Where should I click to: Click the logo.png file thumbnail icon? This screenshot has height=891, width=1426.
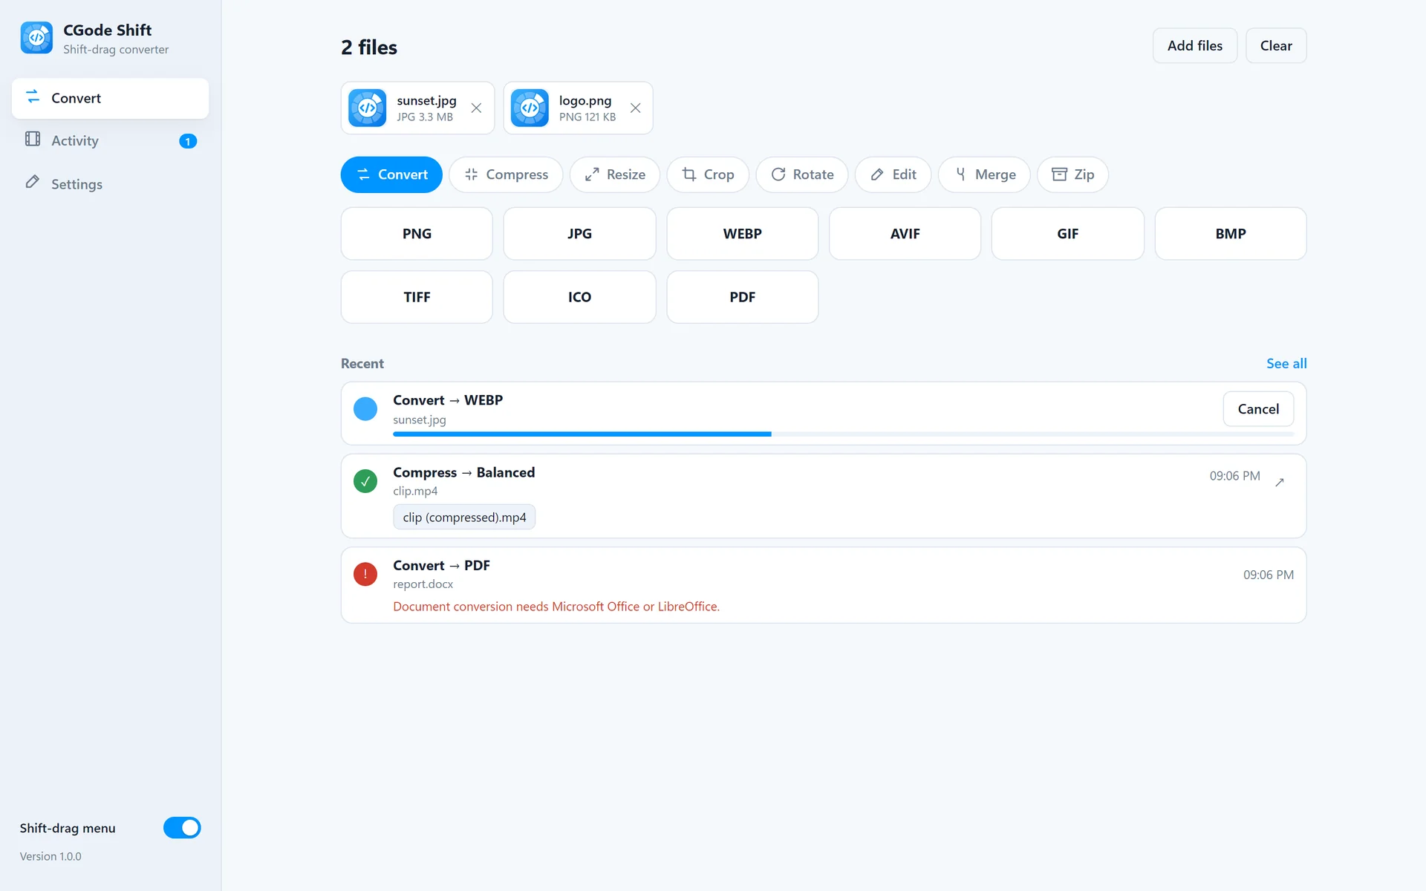pos(530,108)
